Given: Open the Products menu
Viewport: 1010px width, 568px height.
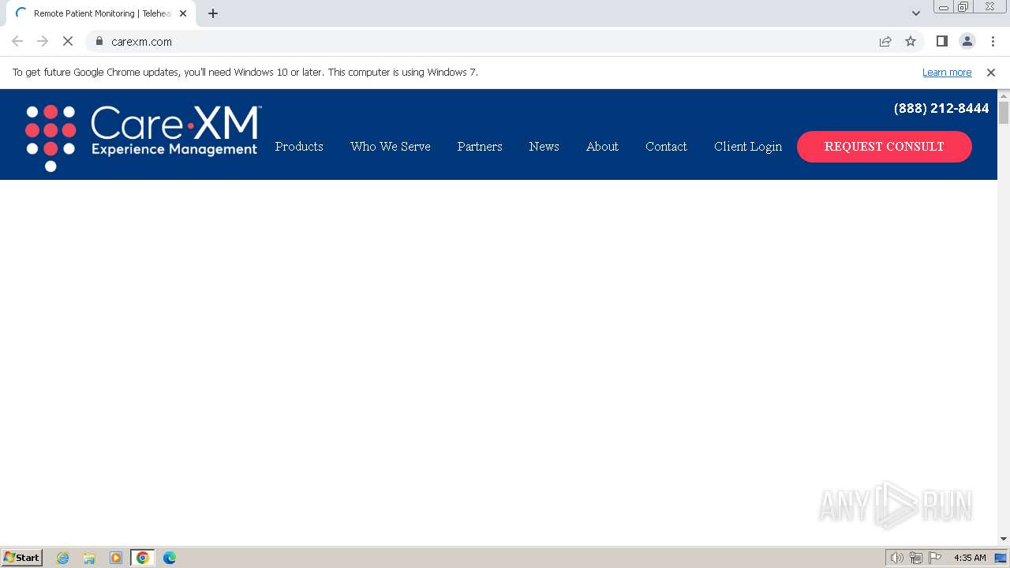Looking at the screenshot, I should 299,147.
